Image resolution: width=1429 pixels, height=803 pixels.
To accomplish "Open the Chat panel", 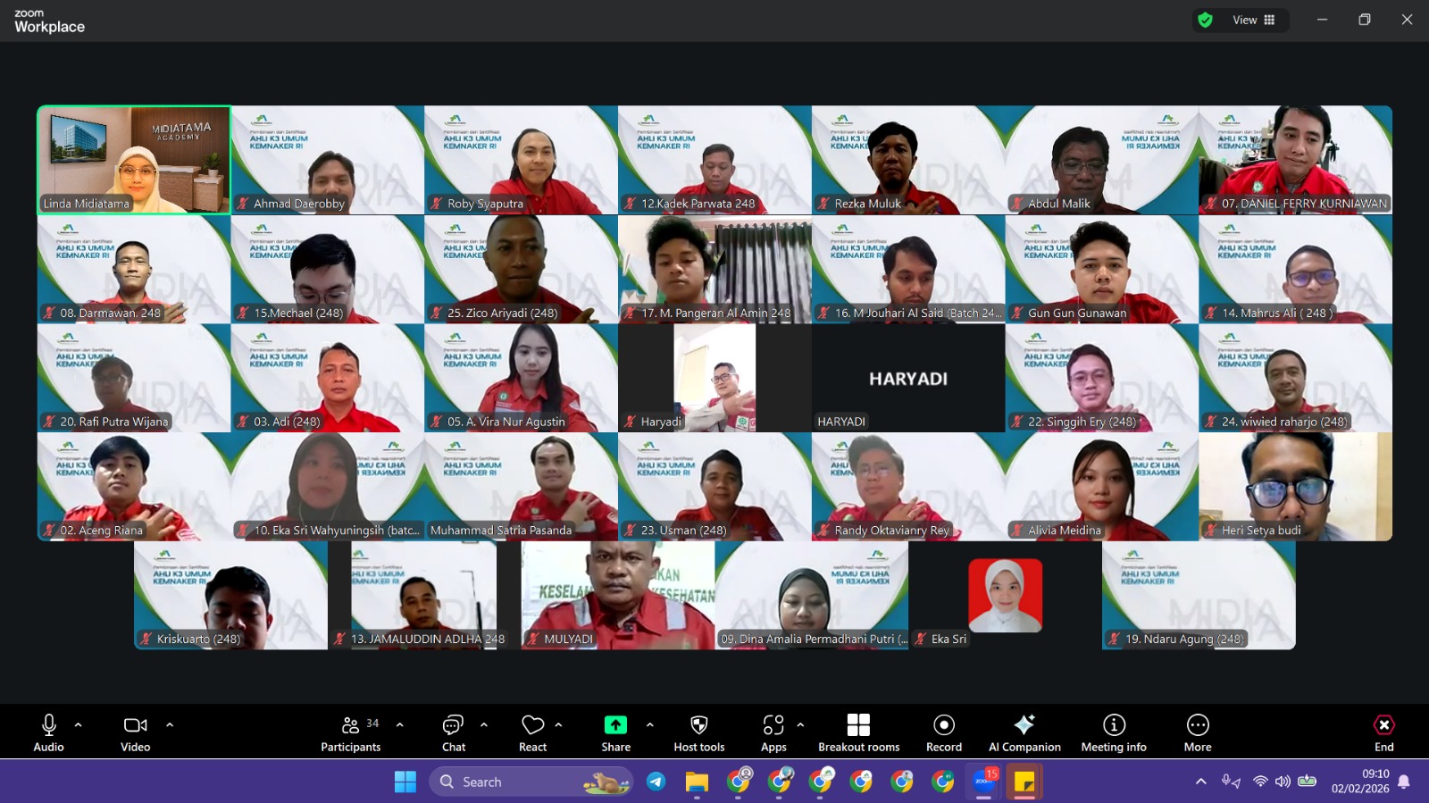I will coord(454,732).
